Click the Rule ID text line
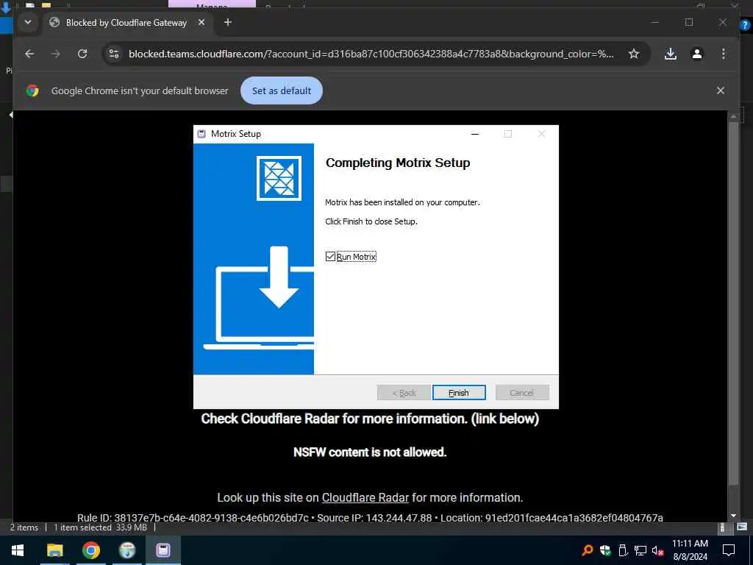 click(x=370, y=518)
